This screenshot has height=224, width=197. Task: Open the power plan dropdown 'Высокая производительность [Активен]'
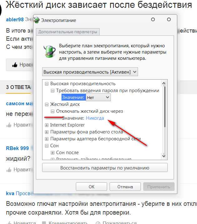coord(90,72)
